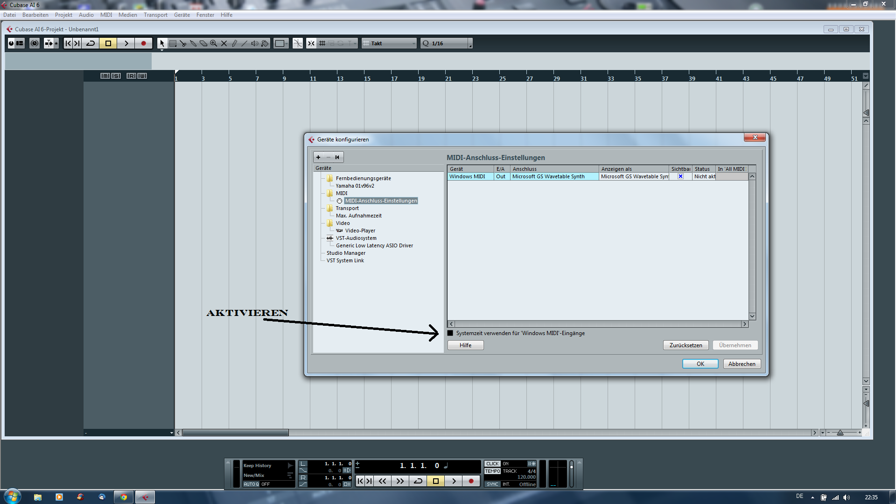Select Yamaha 01v96v2 in device tree

click(x=355, y=186)
